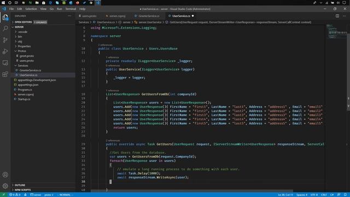Expand the Properties folder
The height and width of the screenshot is (197, 350).
[24, 46]
